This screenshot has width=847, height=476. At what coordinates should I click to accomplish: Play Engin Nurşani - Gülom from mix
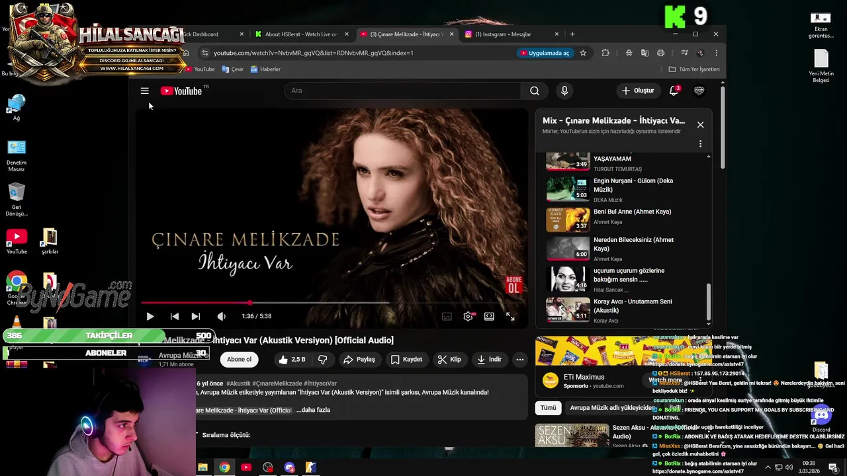pyautogui.click(x=625, y=190)
